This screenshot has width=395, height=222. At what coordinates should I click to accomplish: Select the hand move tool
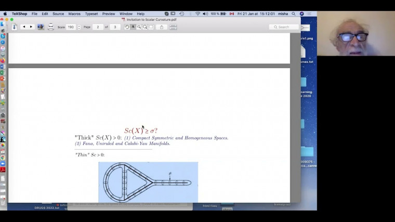point(127,27)
